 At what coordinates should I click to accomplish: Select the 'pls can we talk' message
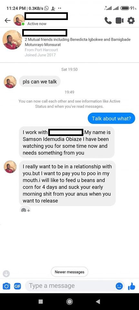tap(40, 81)
